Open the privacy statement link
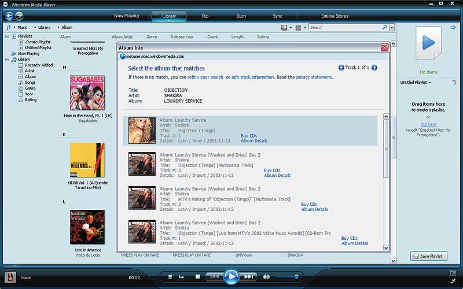463x289 pixels. point(314,77)
